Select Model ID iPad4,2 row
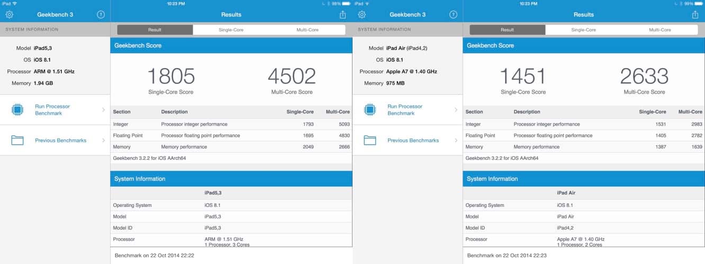705x264 pixels. [584, 228]
